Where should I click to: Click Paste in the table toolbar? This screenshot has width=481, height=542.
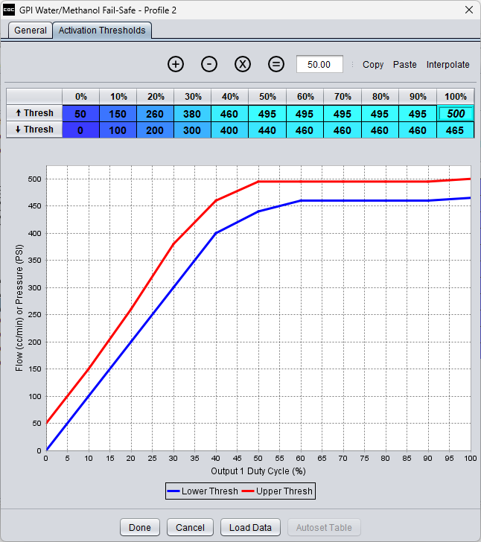pyautogui.click(x=405, y=65)
